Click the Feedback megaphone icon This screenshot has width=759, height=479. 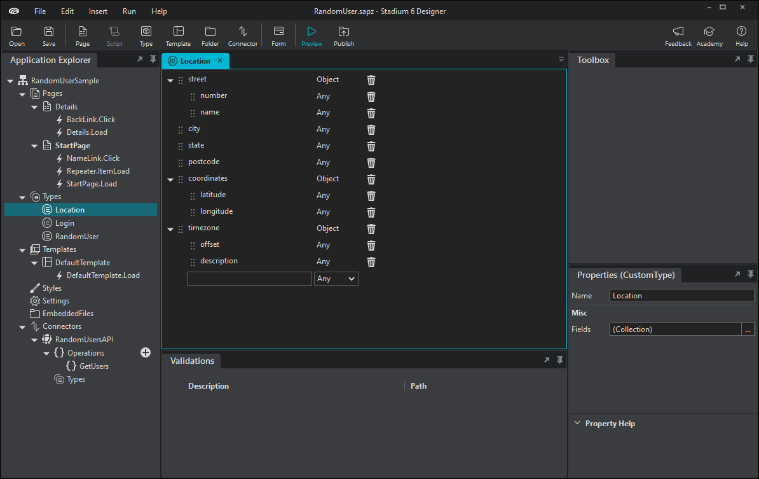click(678, 31)
